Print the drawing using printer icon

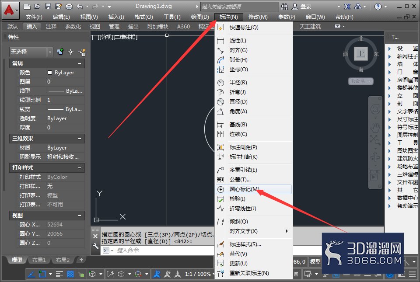pyautogui.click(x=69, y=6)
